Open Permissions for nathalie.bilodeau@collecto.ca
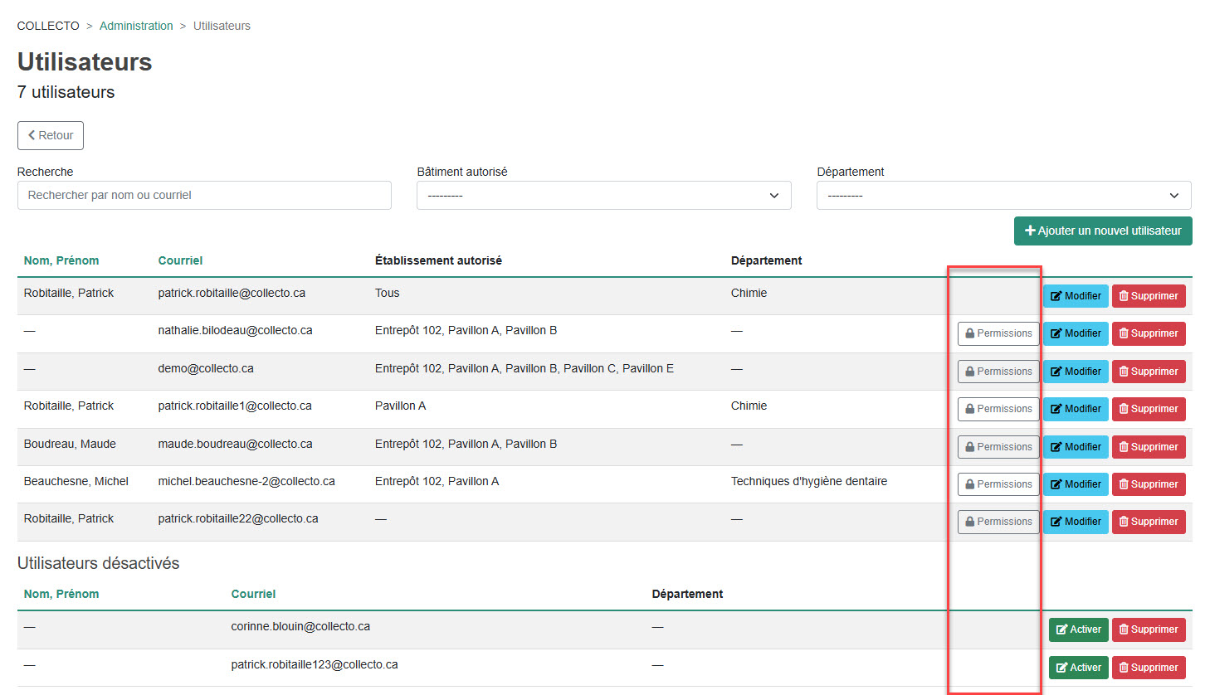The width and height of the screenshot is (1205, 695). click(x=998, y=333)
